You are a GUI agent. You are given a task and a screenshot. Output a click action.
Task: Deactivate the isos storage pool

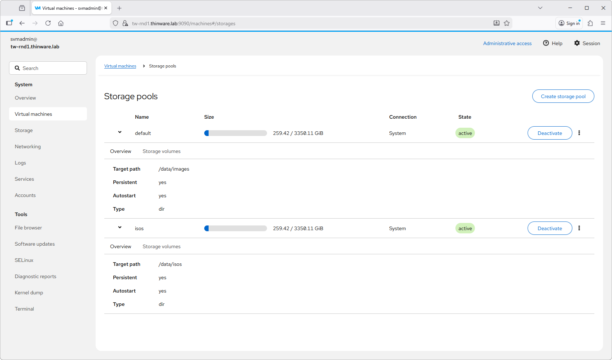(550, 228)
